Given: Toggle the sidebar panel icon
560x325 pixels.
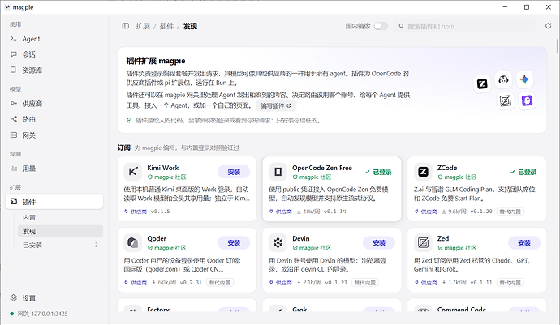Looking at the screenshot, I should pyautogui.click(x=125, y=26).
